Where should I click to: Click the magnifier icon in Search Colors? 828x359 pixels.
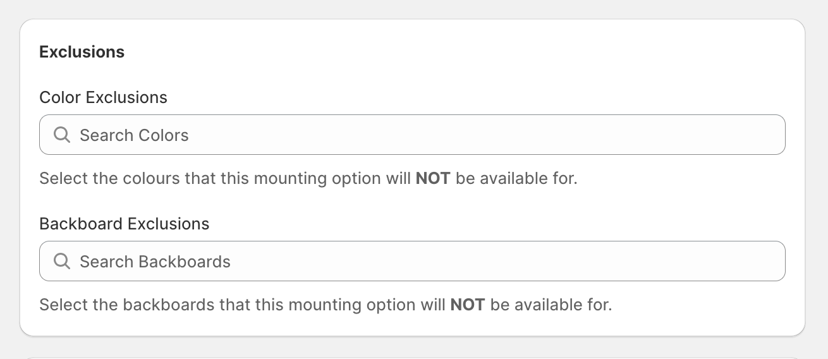point(62,135)
